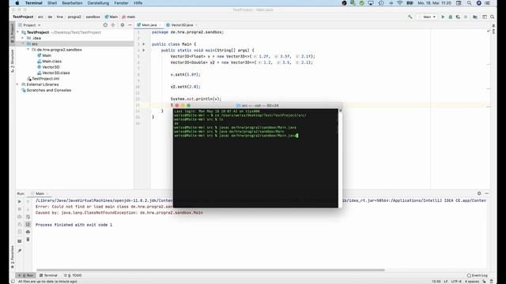This screenshot has height=284, width=506.
Task: Start debugging with the bug icon
Action: click(451, 17)
